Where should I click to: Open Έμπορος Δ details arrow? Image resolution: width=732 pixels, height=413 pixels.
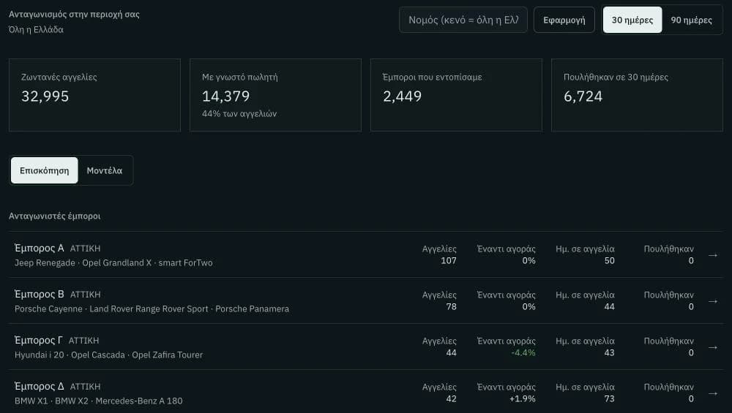click(x=713, y=393)
